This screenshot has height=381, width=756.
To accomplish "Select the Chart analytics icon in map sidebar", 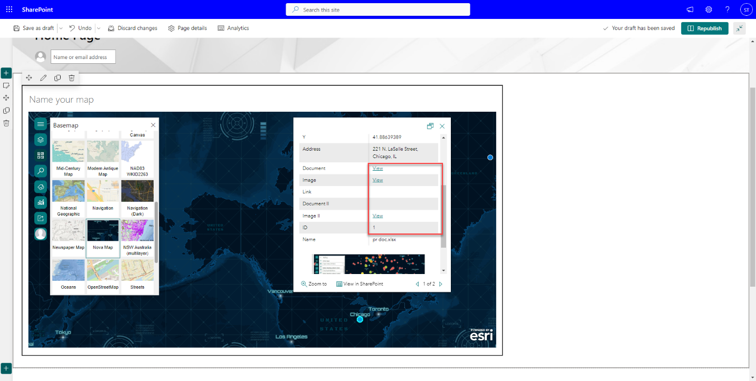I will [x=41, y=202].
